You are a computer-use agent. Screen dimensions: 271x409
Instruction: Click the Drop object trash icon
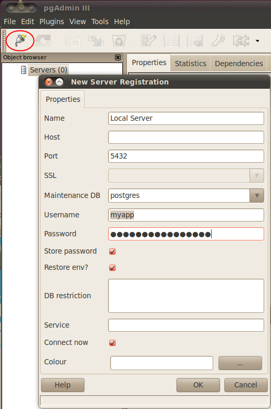click(x=119, y=41)
